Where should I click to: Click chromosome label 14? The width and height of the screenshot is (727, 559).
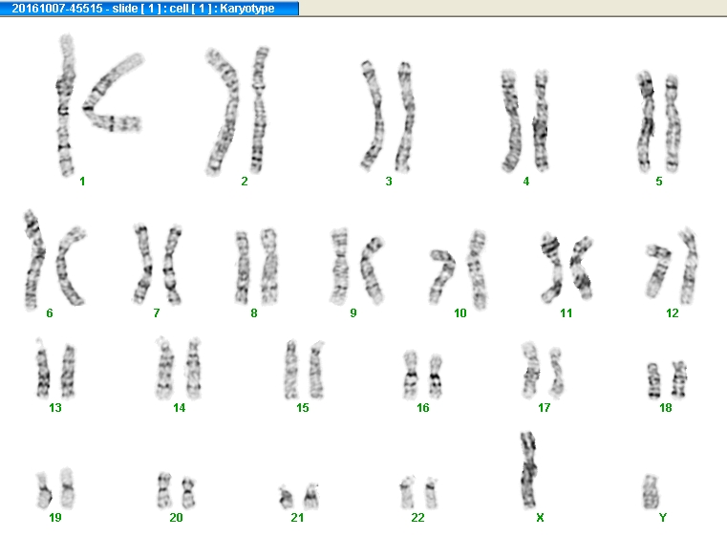tap(179, 408)
